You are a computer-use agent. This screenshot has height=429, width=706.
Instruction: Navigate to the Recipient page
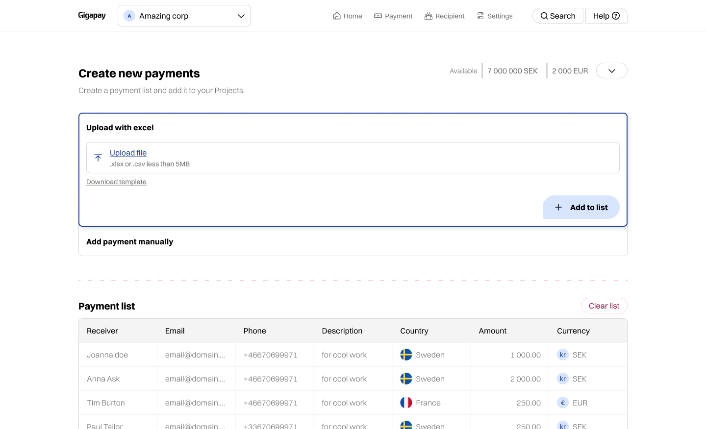(444, 16)
